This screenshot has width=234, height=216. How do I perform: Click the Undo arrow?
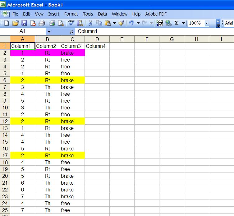[131, 23]
